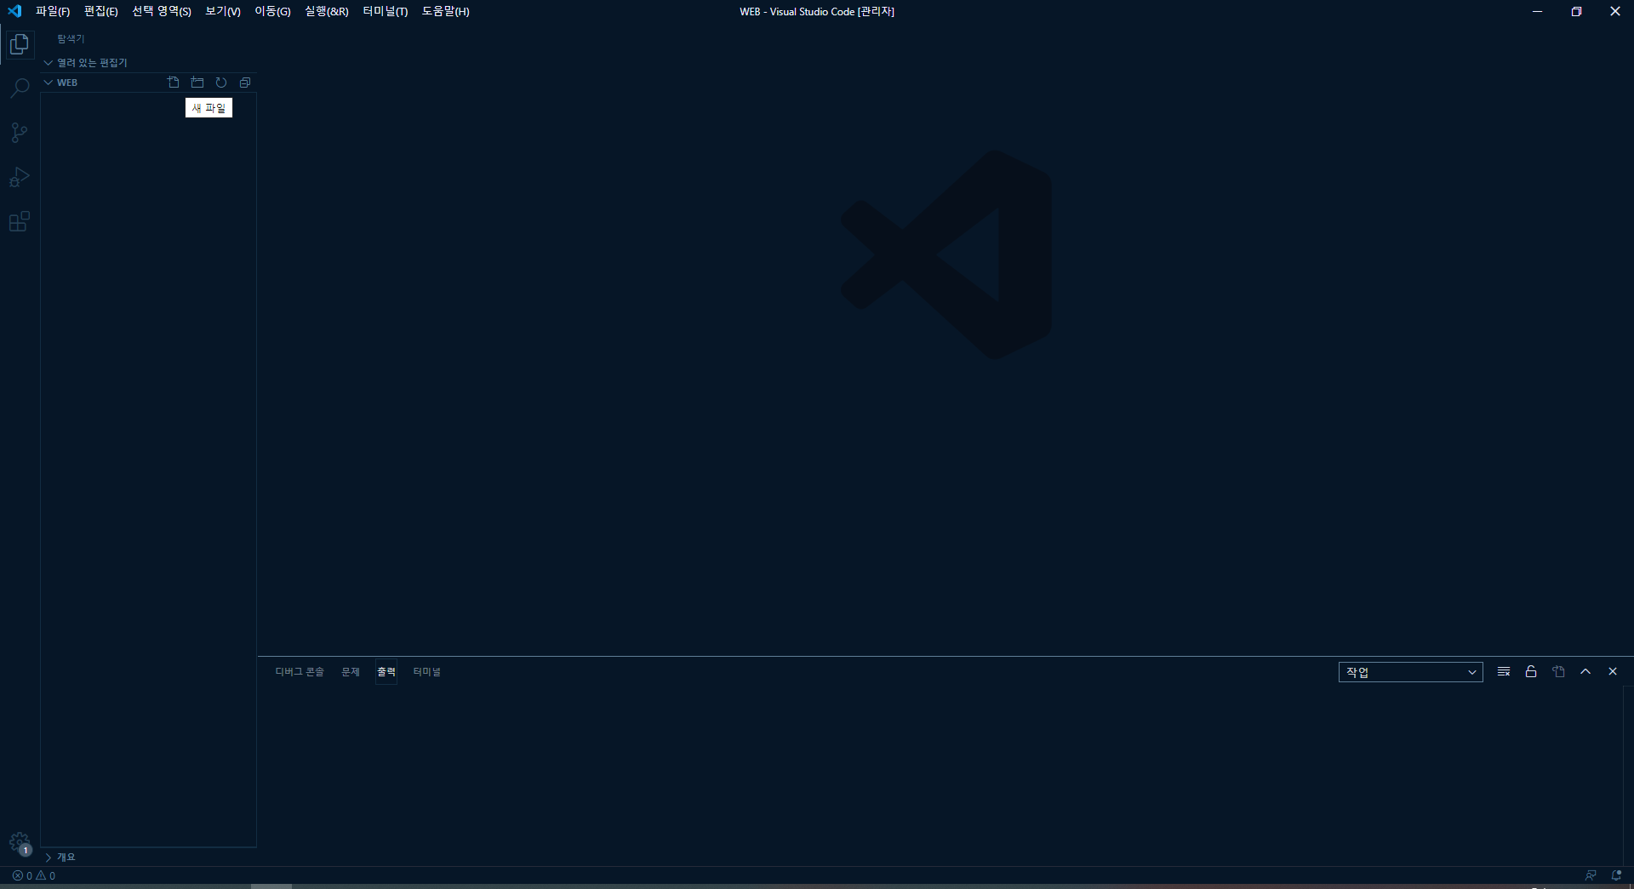Switch to the 문제 tab
The image size is (1634, 889).
(351, 672)
